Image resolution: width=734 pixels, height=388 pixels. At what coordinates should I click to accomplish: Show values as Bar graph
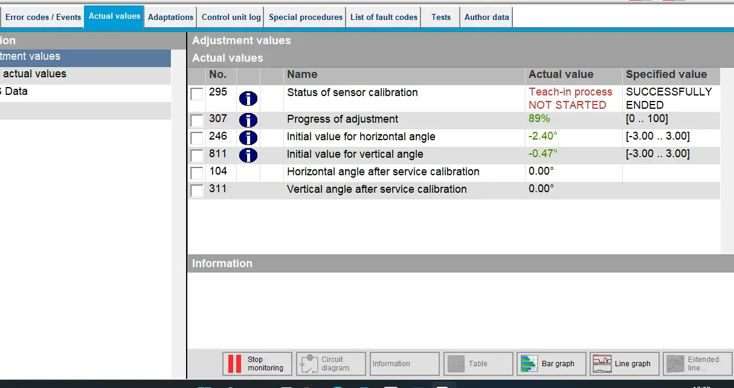point(552,364)
